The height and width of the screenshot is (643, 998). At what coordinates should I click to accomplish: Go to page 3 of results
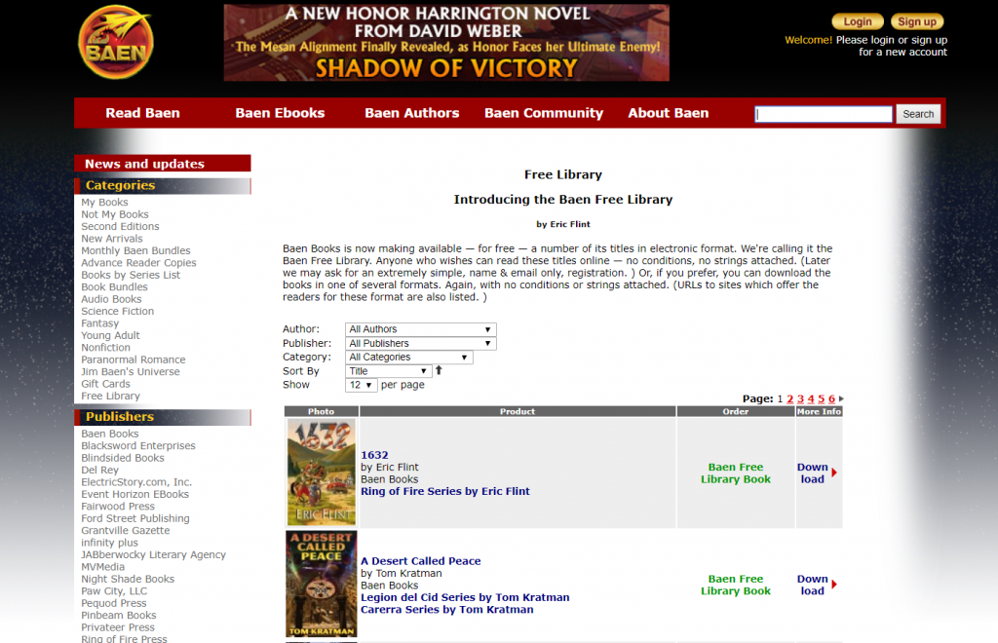click(800, 398)
